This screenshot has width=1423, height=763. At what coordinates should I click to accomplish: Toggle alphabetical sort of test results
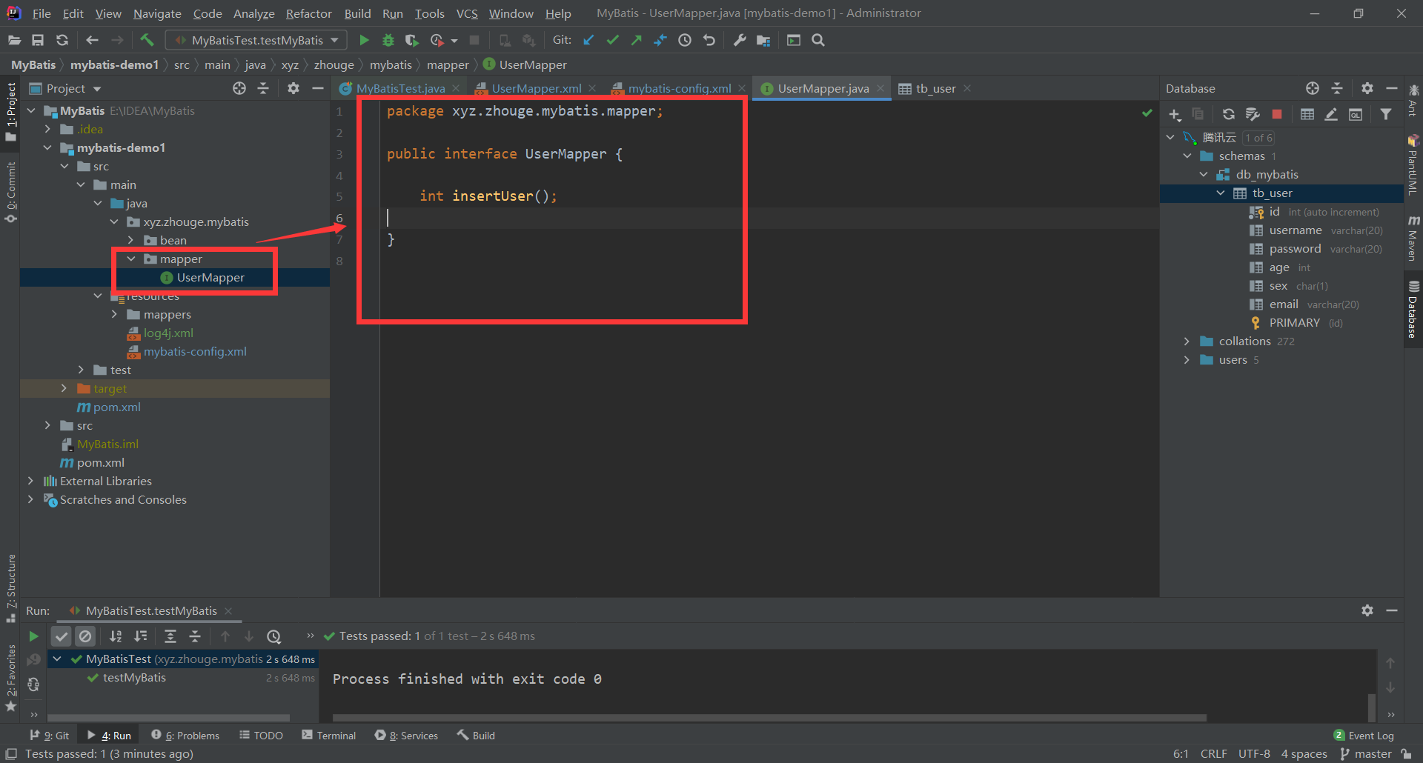coord(116,636)
